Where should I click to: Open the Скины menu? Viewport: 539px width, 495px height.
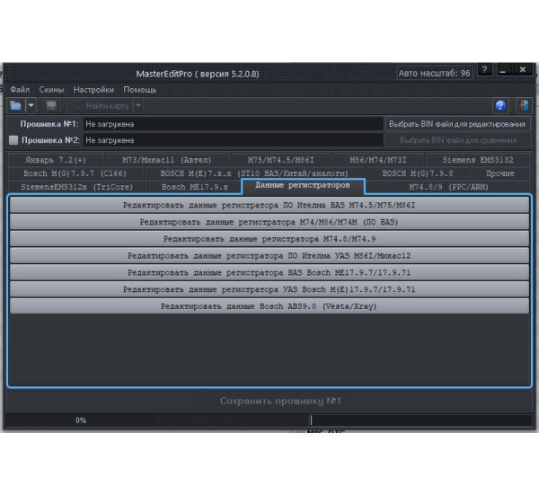[x=51, y=90]
